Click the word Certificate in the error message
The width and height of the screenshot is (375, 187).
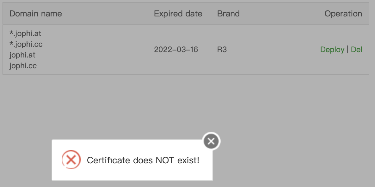point(108,160)
